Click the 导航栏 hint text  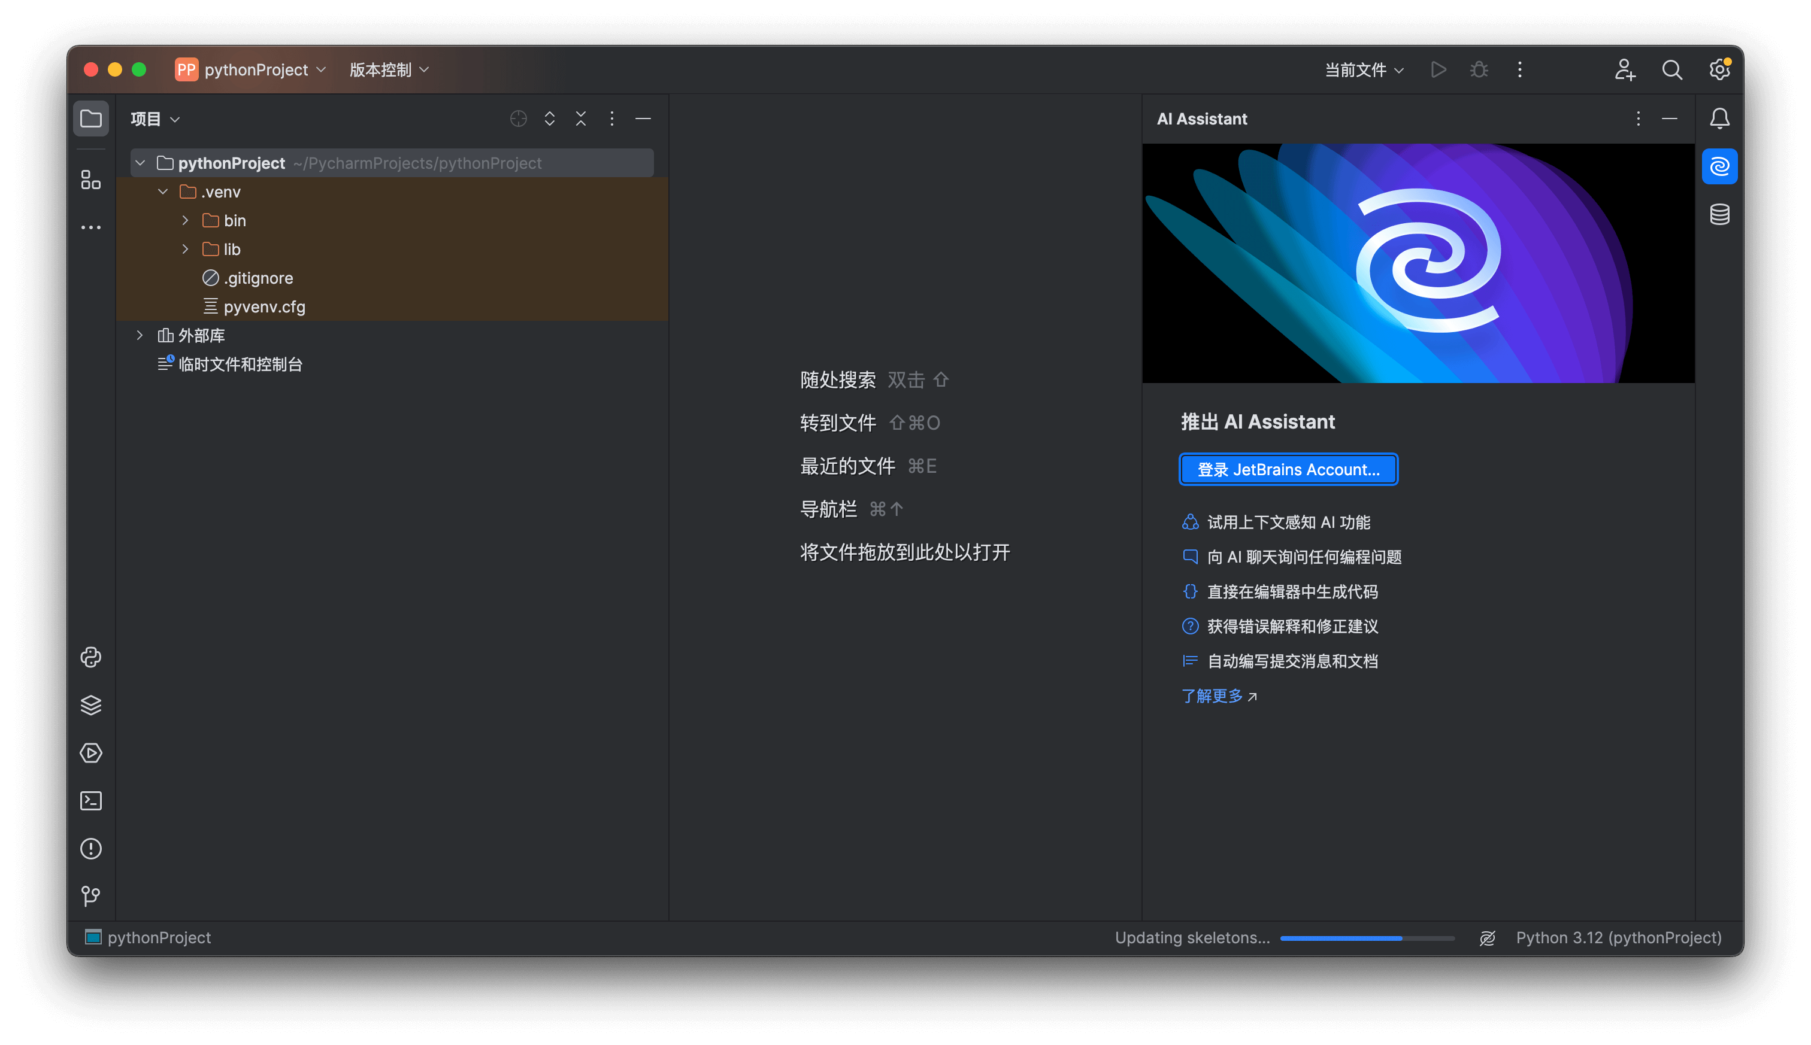point(829,509)
